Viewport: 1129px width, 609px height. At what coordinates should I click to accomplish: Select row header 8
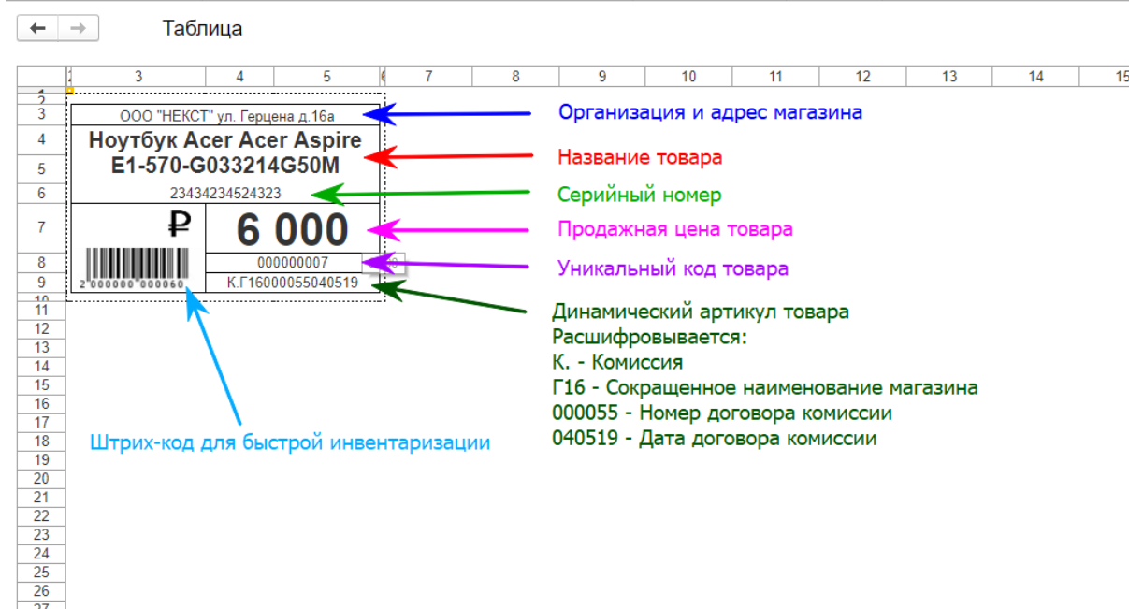42,263
